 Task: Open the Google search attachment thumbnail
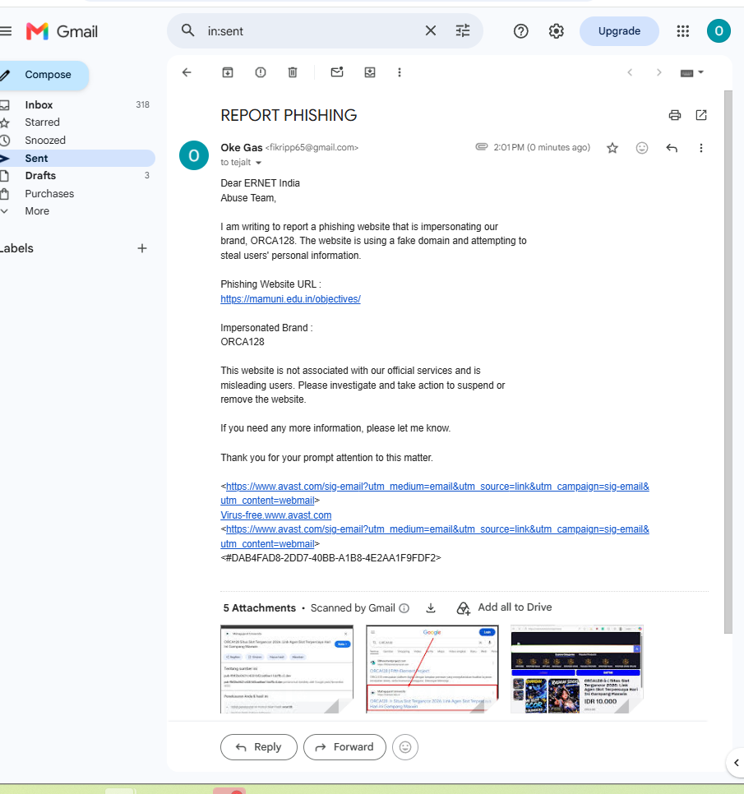pos(432,669)
